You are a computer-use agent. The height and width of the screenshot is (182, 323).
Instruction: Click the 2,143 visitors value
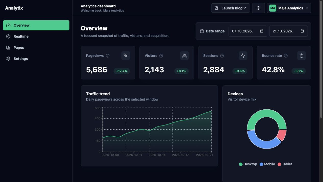pyautogui.click(x=154, y=70)
